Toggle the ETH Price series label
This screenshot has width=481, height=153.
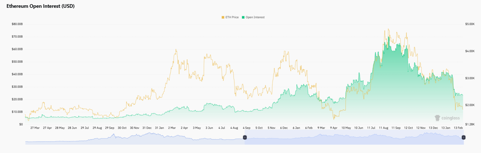point(232,17)
